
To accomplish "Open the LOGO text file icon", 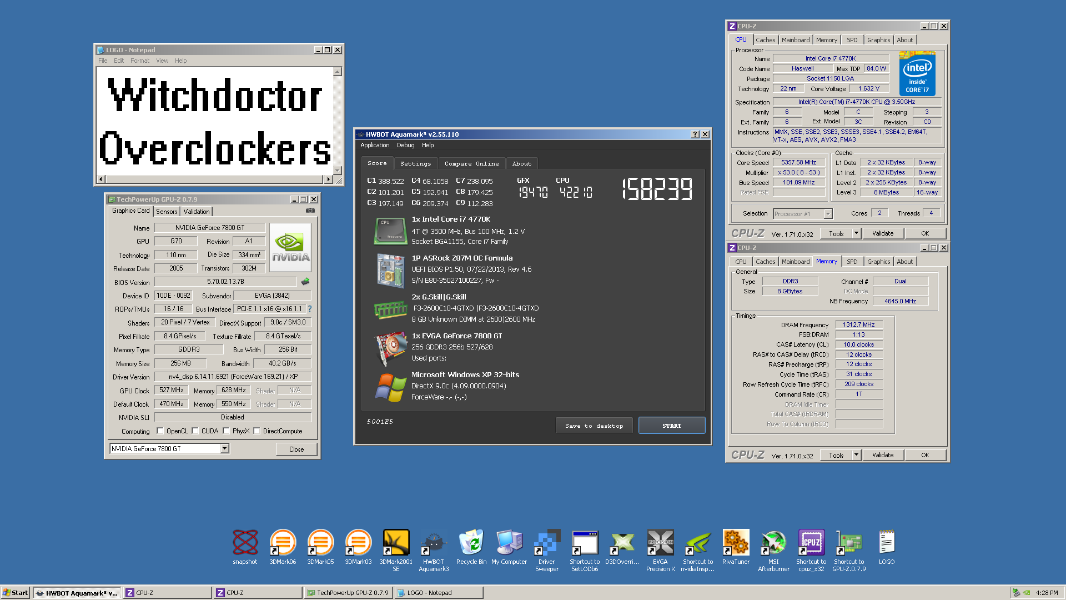I will tap(887, 542).
